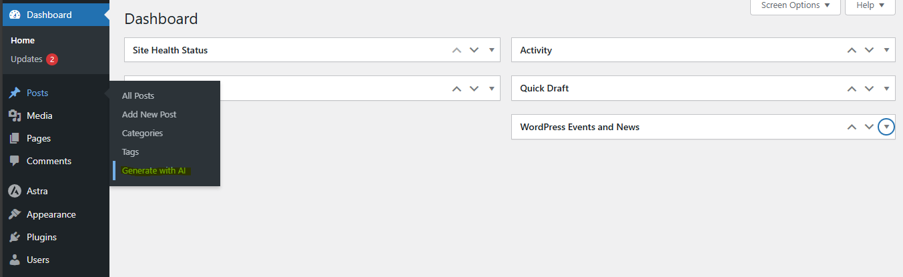Move the partly hidden panel below Site Health up
Screen dimensions: 903x277
pyautogui.click(x=457, y=88)
